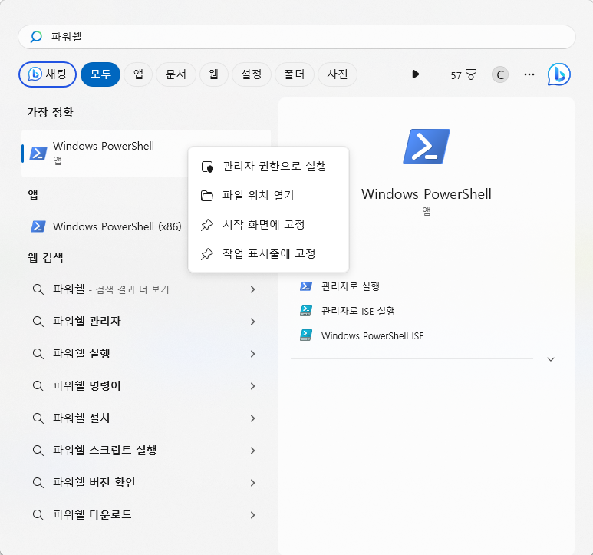Viewport: 593px width, 555px height.
Task: Open the Bing chat icon at top right
Action: tap(559, 74)
